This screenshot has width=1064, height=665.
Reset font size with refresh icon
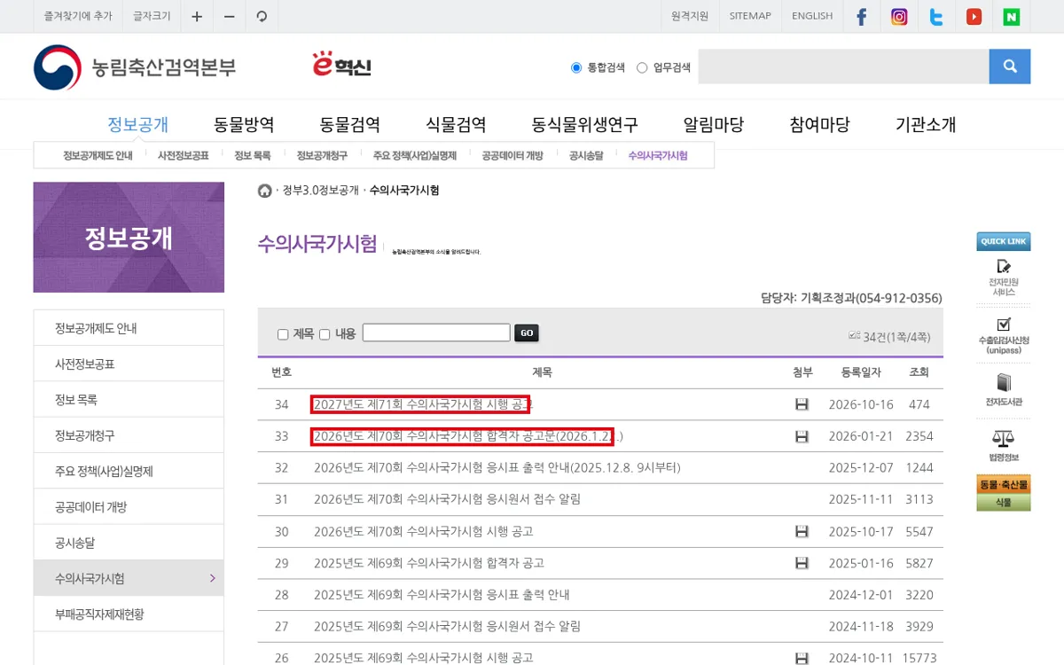262,16
